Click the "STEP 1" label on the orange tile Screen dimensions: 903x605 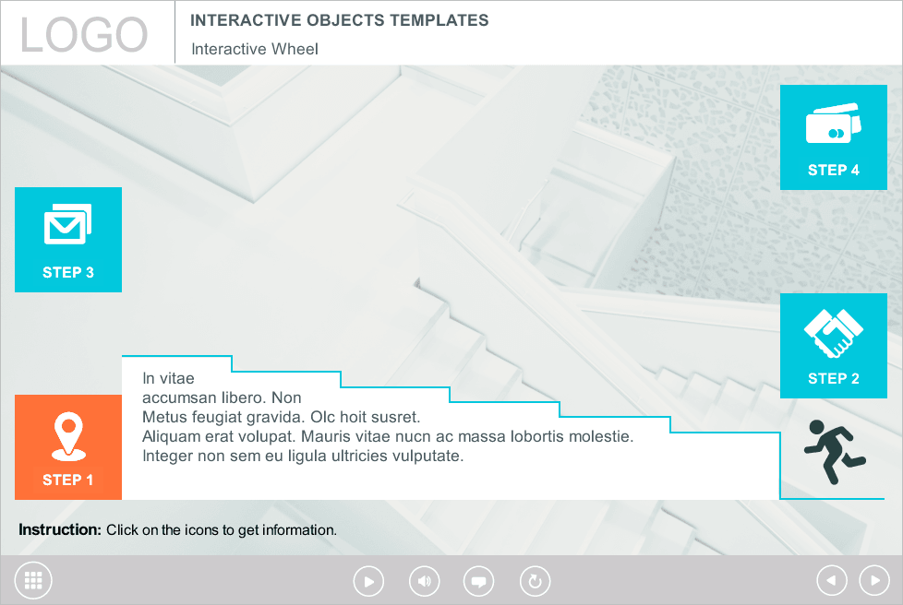tap(67, 480)
